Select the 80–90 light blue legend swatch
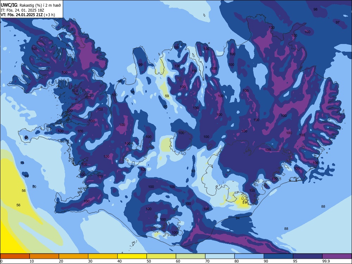352x264 pixels. coord(249,256)
